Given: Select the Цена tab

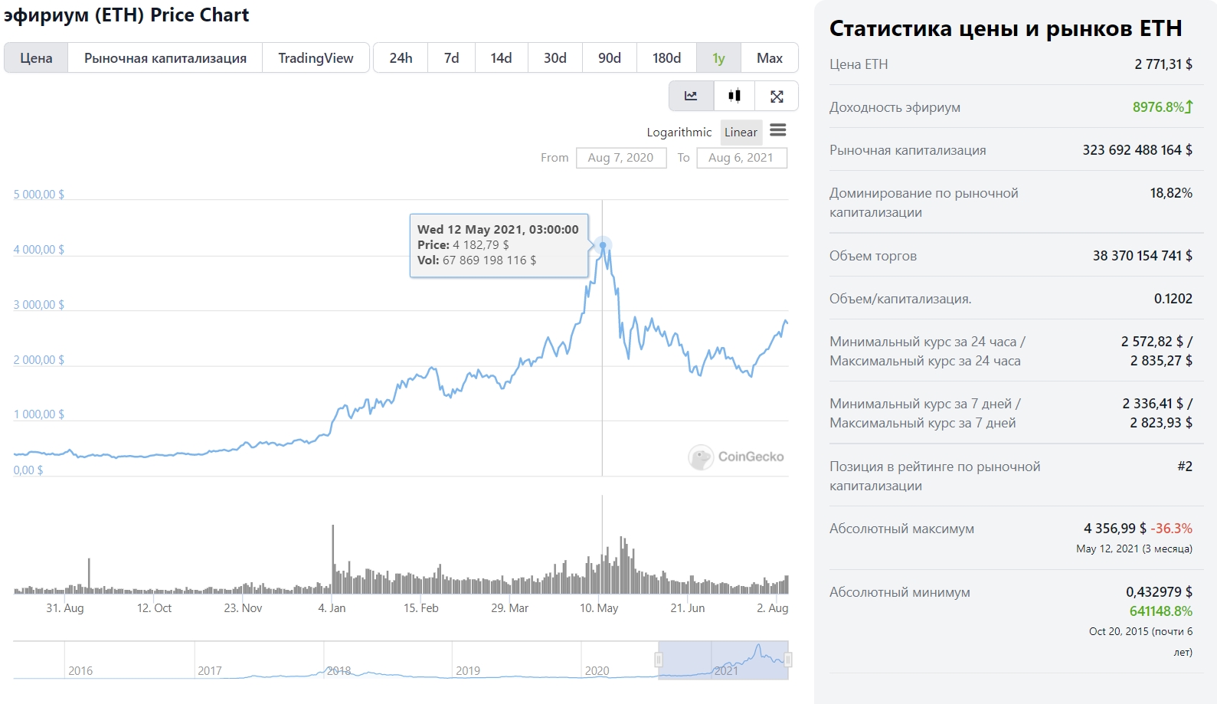Looking at the screenshot, I should [36, 58].
